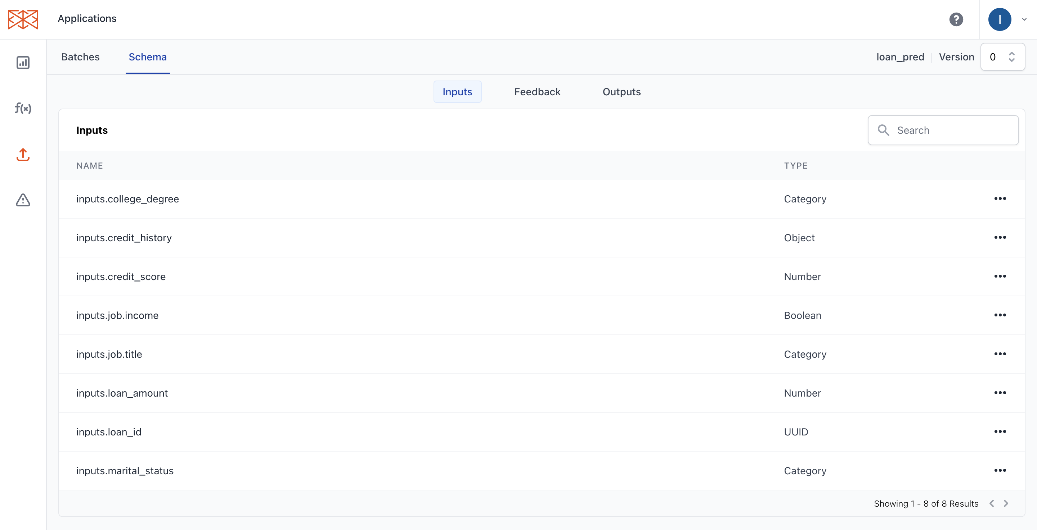This screenshot has height=530, width=1037.
Task: Click the Category type of job.title
Action: point(805,354)
